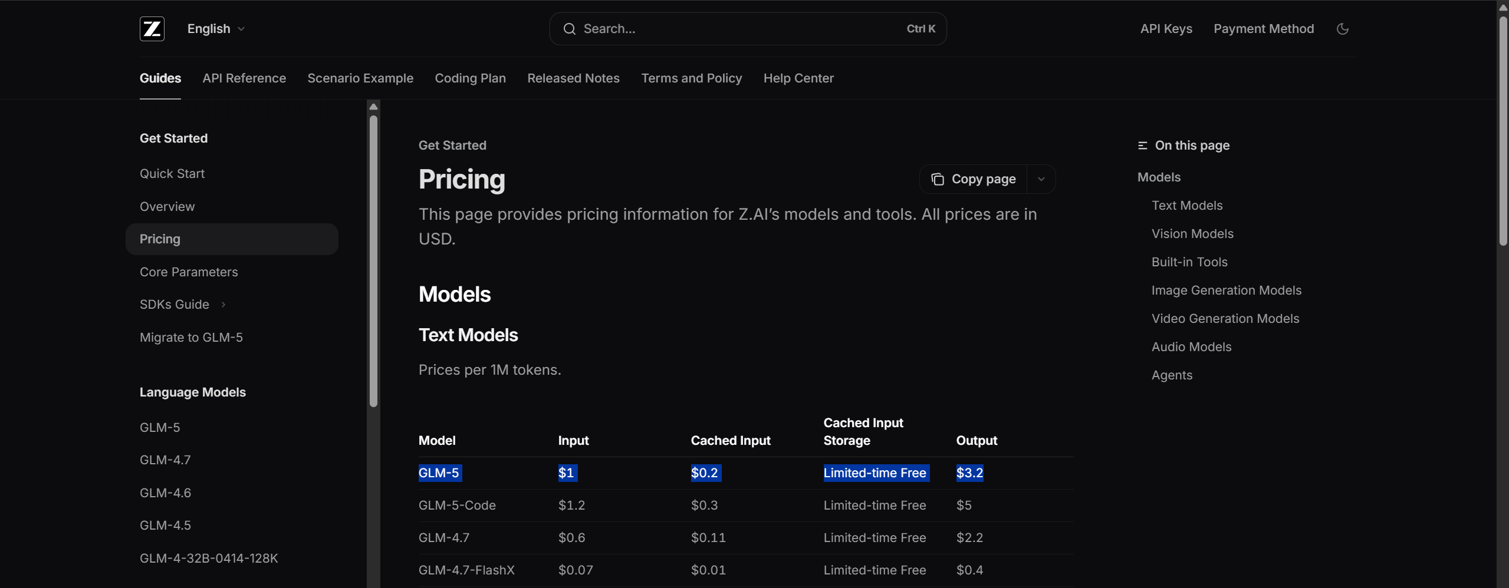Open Migrate to GLM-5 guide
1509x588 pixels.
[191, 338]
